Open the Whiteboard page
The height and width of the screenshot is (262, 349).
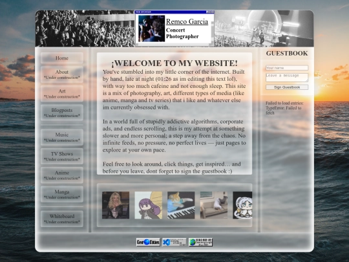pyautogui.click(x=62, y=219)
